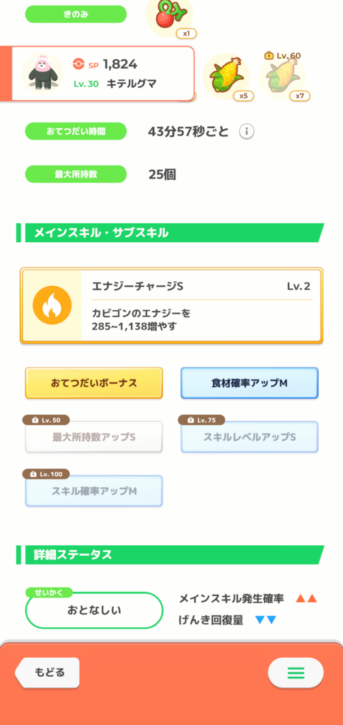The width and height of the screenshot is (343, 725).
Task: Tap the おとなしい nature box
Action: coord(94,610)
